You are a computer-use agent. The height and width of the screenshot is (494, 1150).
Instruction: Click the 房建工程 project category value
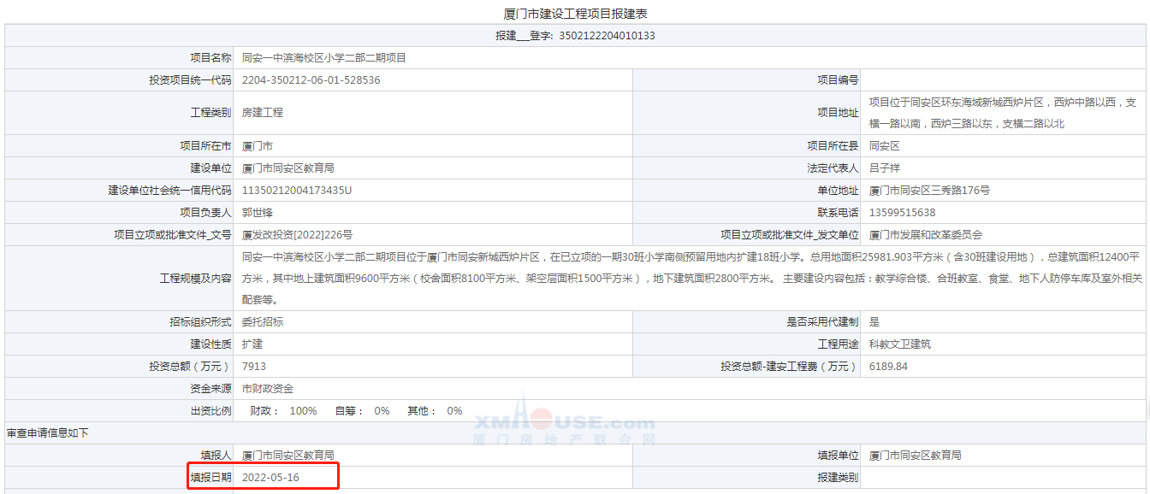(263, 113)
